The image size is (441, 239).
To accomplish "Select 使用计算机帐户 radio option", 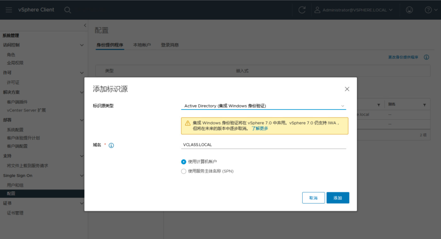I will (x=183, y=162).
